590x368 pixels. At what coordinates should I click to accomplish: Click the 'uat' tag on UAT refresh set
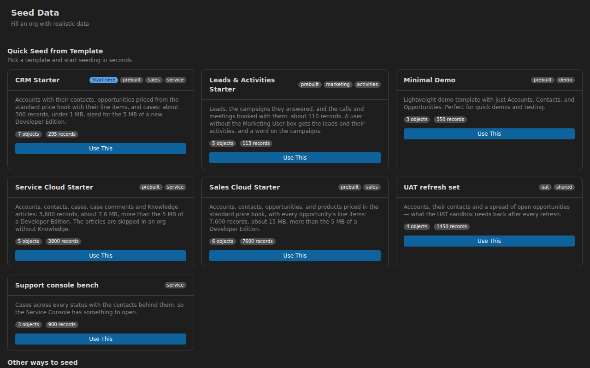(x=545, y=187)
